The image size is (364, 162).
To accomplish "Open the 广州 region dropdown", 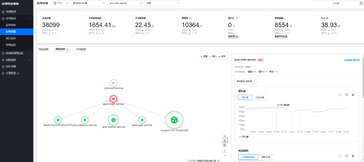I will coord(60,3).
